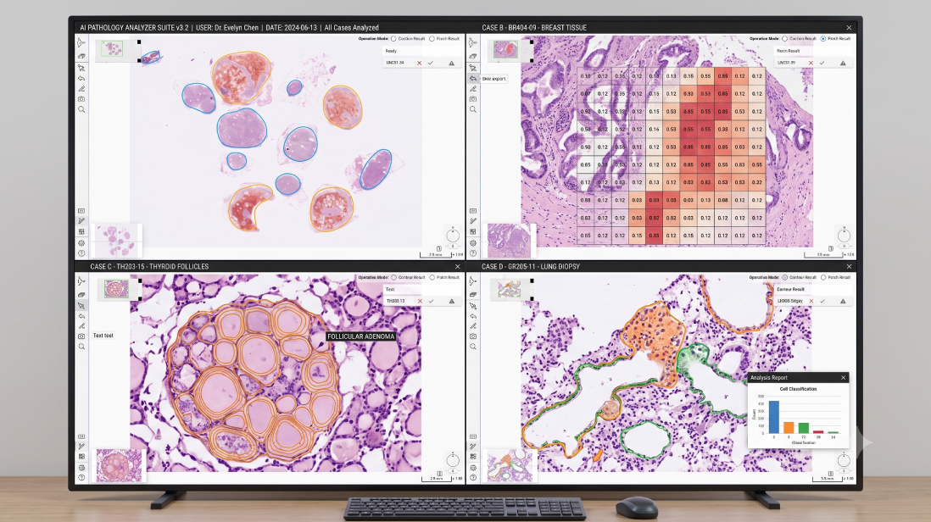
Task: Click the bottom overview thumbnail in Case C
Action: point(119,465)
